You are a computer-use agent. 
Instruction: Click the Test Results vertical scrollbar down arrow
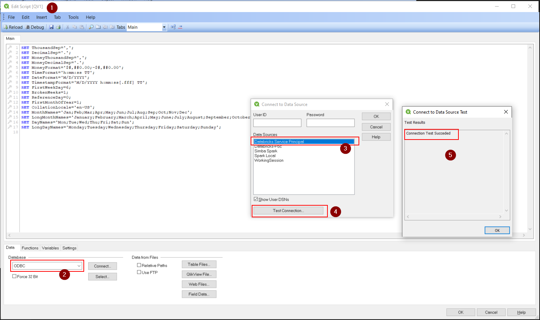[506, 210]
